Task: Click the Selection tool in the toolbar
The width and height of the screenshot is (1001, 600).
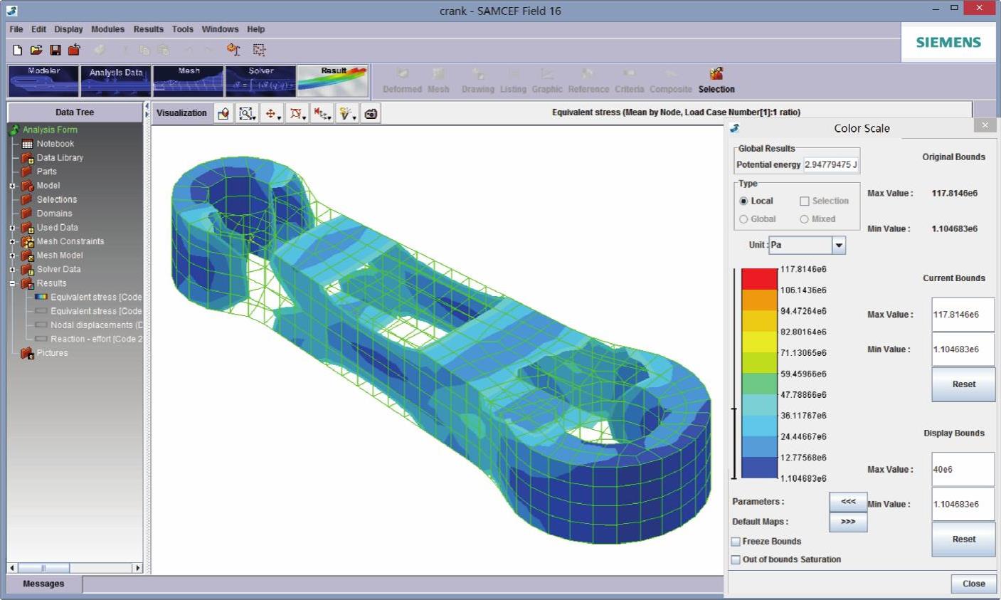Action: point(716,80)
